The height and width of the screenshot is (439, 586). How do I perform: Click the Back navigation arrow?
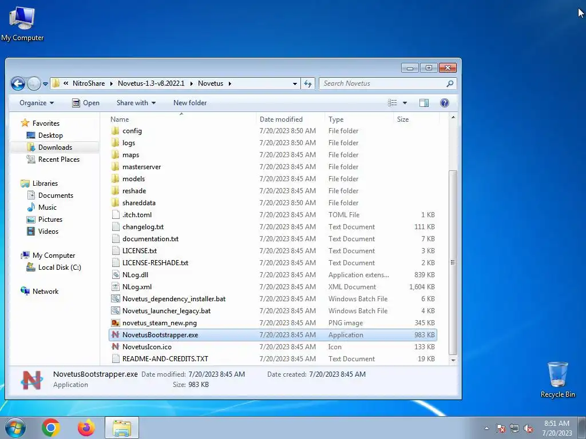point(18,83)
